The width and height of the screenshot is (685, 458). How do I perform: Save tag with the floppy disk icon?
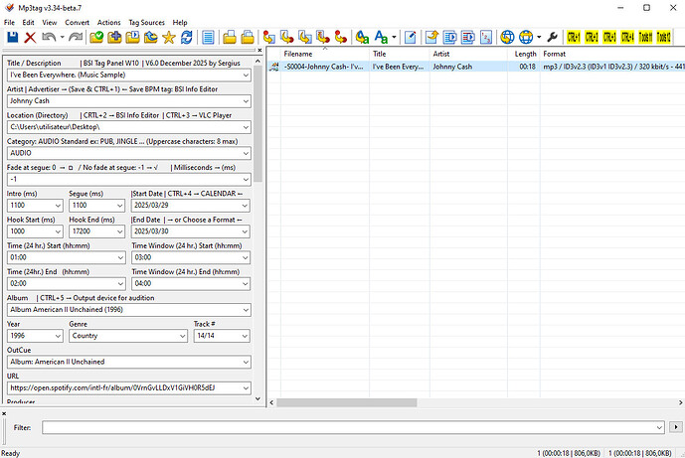[13, 38]
